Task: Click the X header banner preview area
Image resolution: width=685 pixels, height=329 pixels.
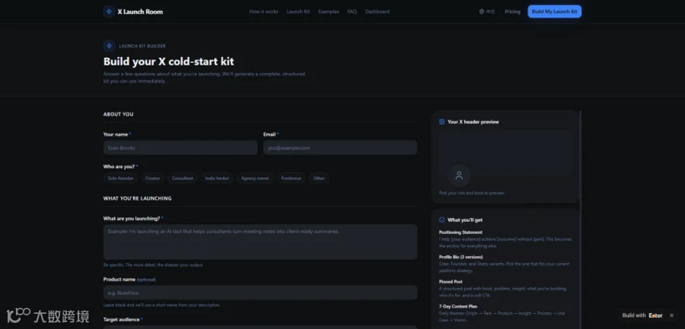Action: (505, 153)
